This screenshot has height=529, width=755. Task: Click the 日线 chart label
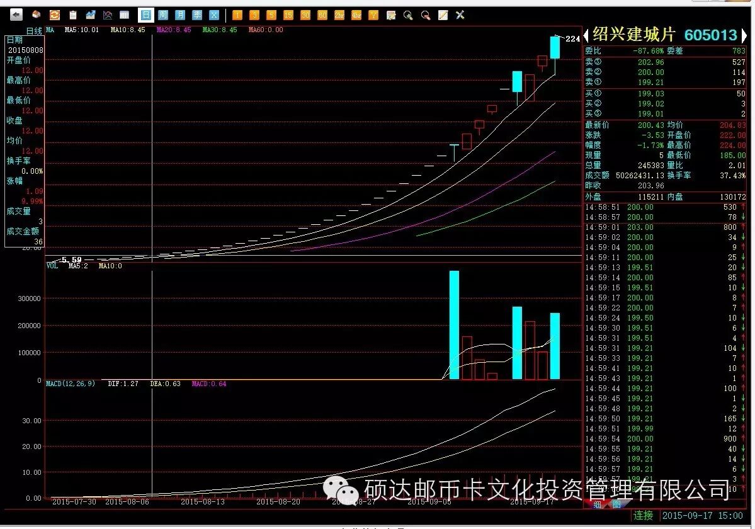pos(34,31)
